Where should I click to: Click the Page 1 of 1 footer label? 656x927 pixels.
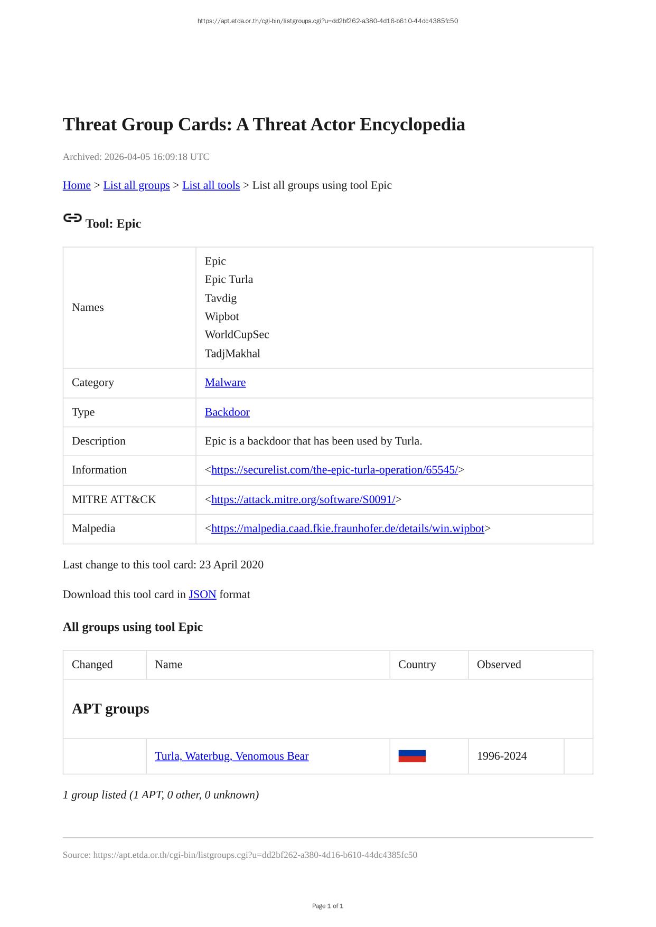click(x=327, y=906)
